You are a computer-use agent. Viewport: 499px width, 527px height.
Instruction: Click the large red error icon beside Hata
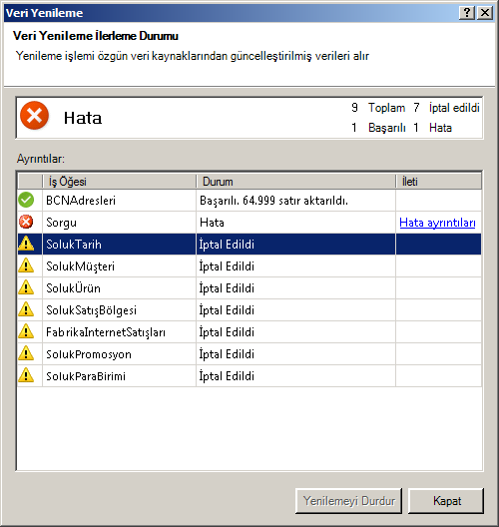(x=34, y=116)
